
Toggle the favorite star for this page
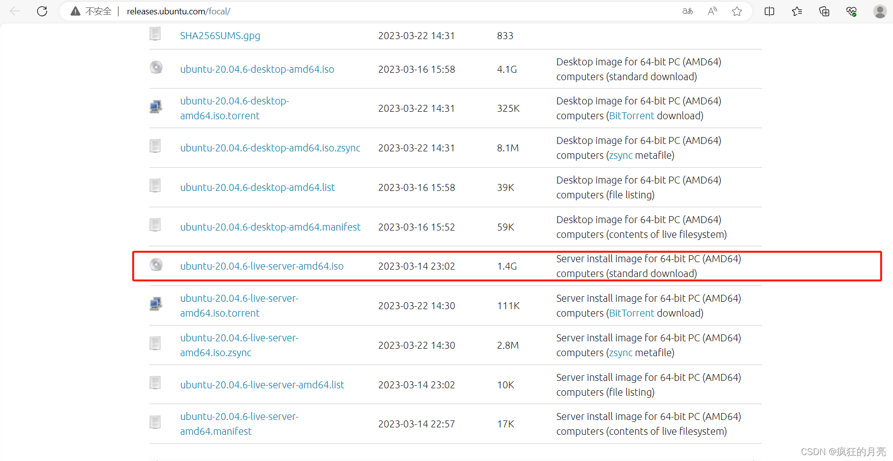pyautogui.click(x=737, y=11)
